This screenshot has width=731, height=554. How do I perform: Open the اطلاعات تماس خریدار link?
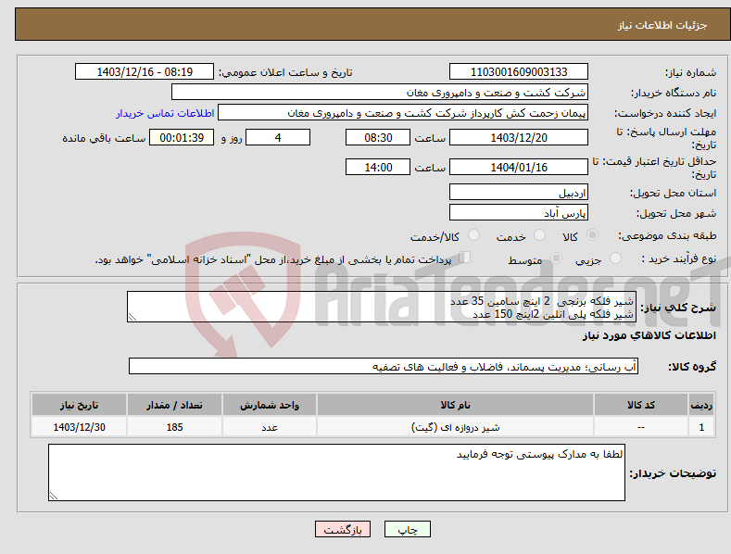coord(165,113)
